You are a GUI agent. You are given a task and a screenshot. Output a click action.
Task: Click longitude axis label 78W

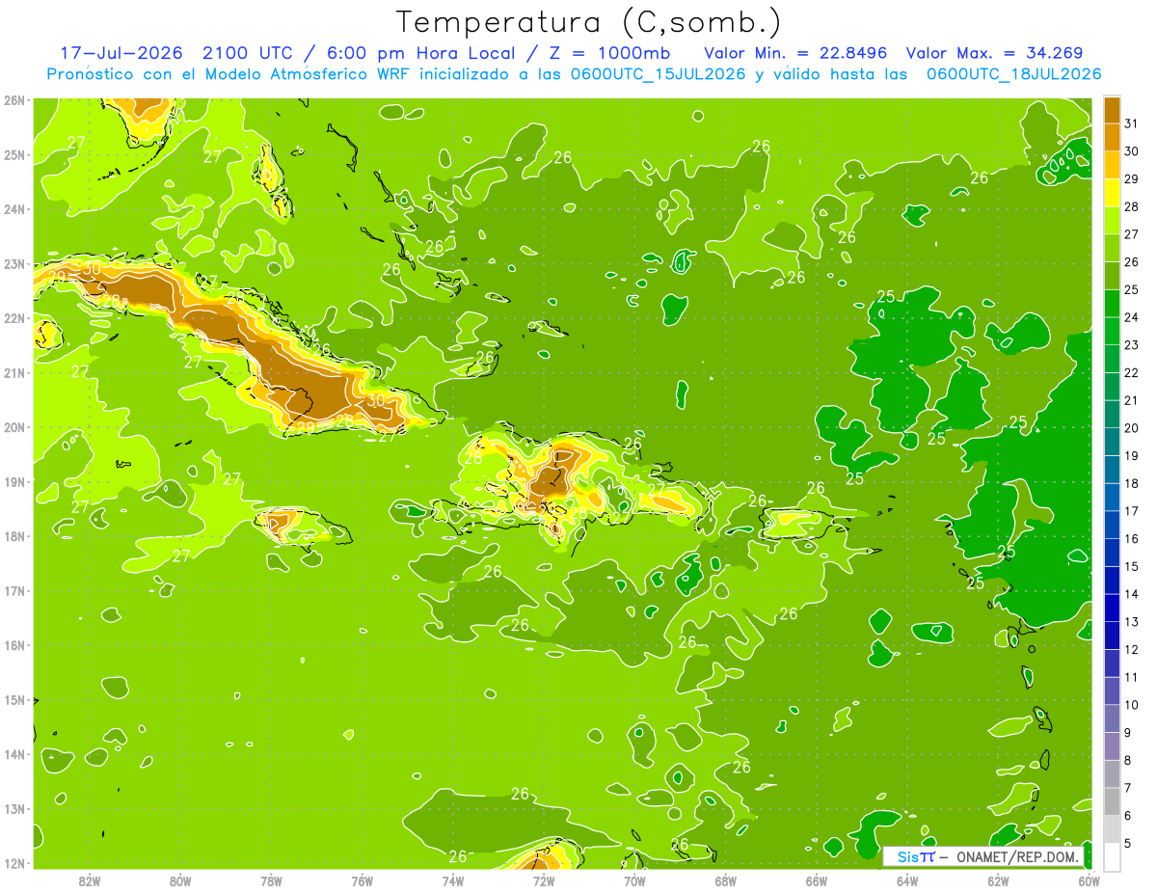[x=271, y=880]
